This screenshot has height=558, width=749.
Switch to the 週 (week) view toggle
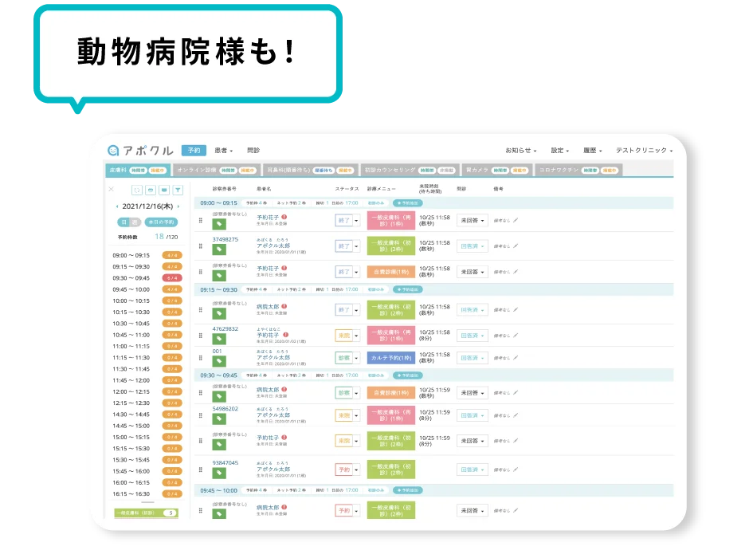point(135,222)
